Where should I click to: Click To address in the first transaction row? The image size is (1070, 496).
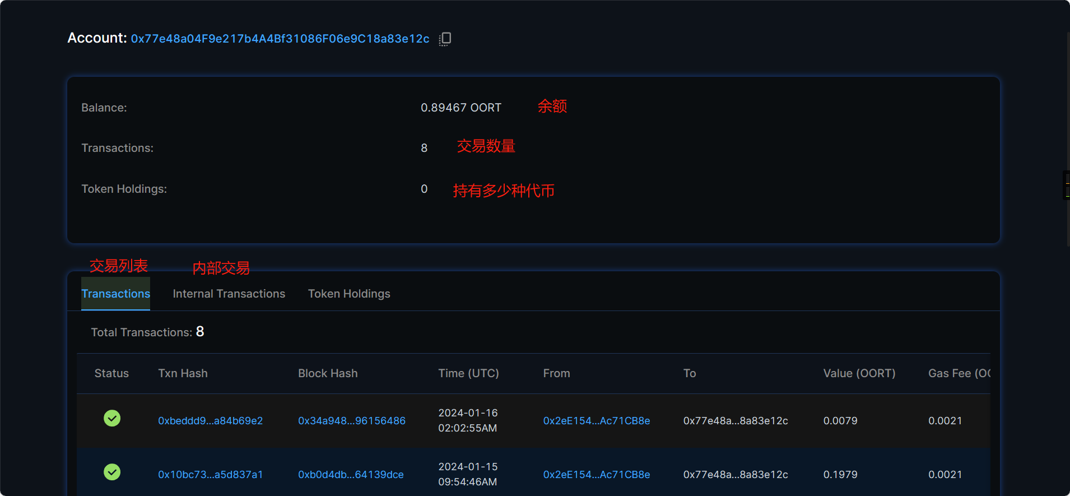point(735,421)
